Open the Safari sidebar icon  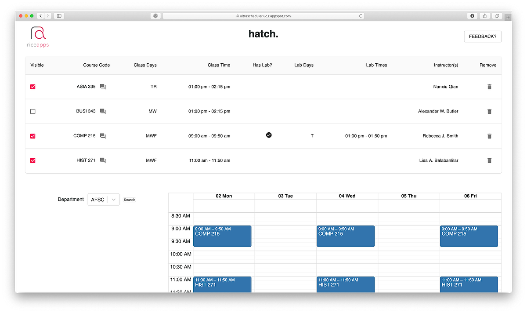[59, 15]
